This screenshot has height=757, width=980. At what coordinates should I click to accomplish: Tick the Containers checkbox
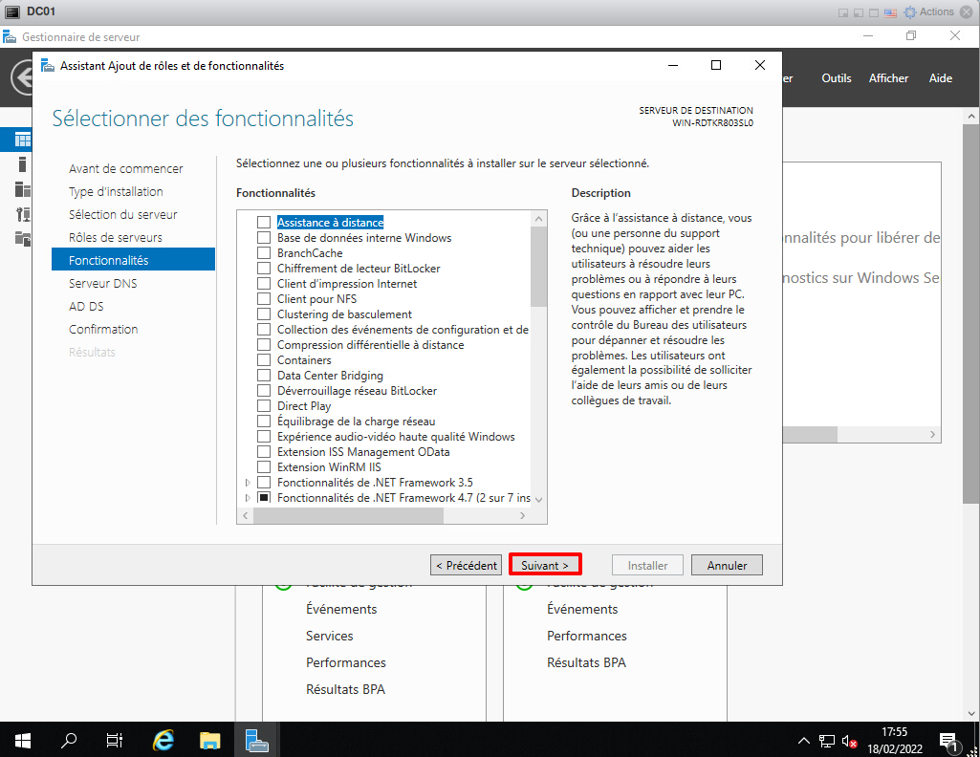coord(264,360)
